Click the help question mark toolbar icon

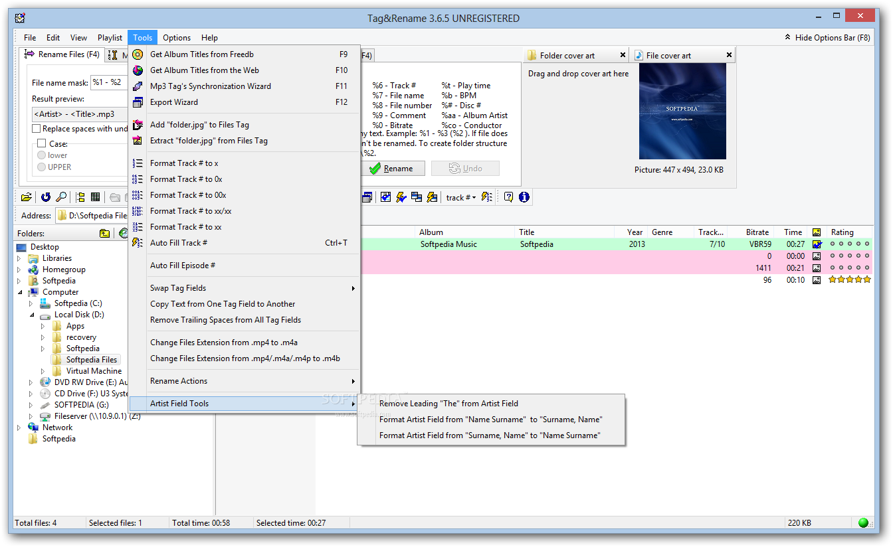tap(508, 197)
